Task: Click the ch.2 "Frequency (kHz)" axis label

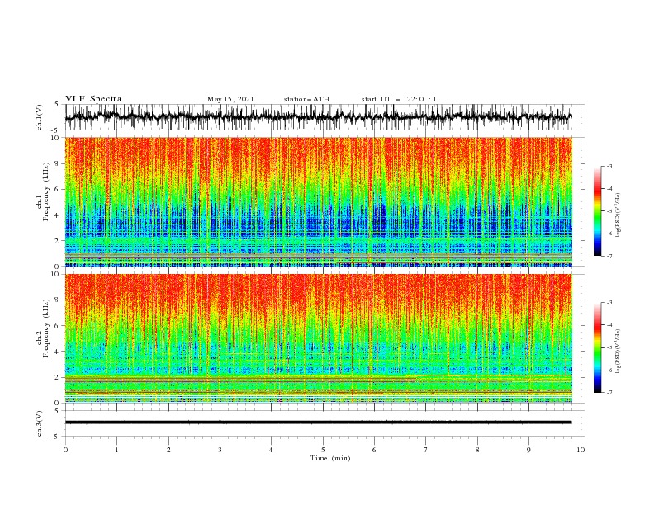Action: point(46,328)
